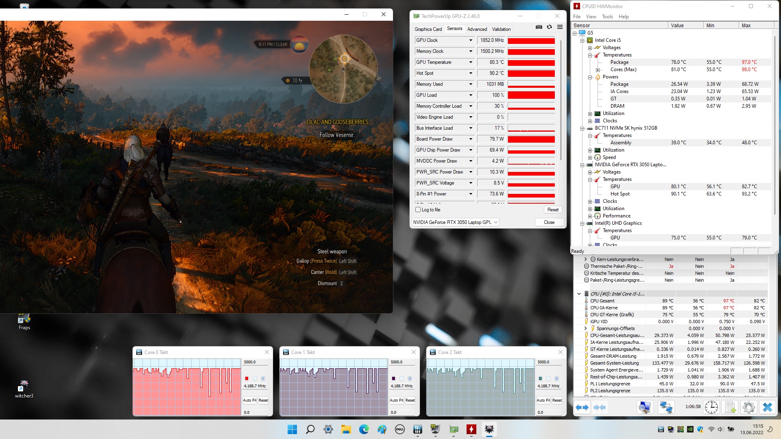Click GPU-Z Reset button
The width and height of the screenshot is (781, 439).
point(553,210)
